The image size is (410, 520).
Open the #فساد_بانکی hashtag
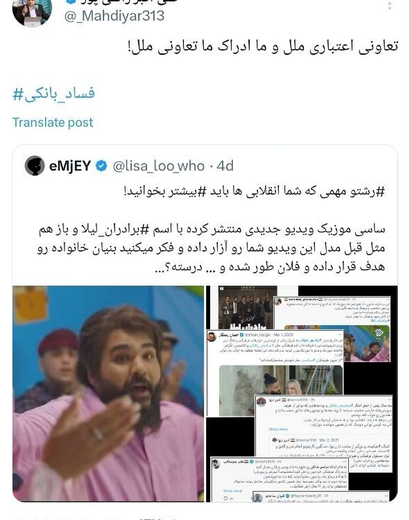tap(53, 94)
